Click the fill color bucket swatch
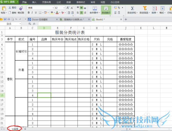172x131 pixels. (x=52, y=13)
